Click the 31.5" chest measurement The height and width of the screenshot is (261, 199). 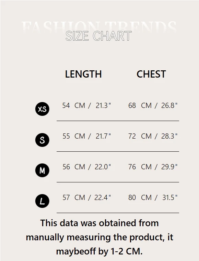click(x=170, y=198)
